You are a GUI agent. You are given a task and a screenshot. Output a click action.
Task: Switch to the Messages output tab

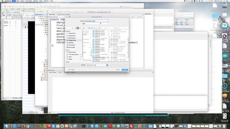point(66,72)
